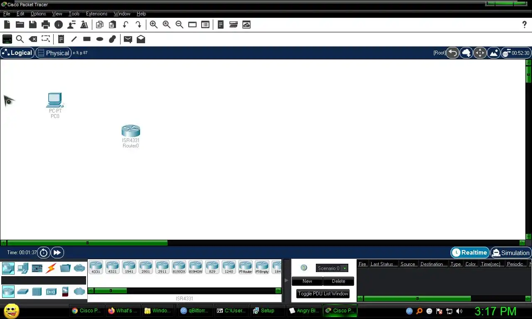Open the View menu

point(57,14)
